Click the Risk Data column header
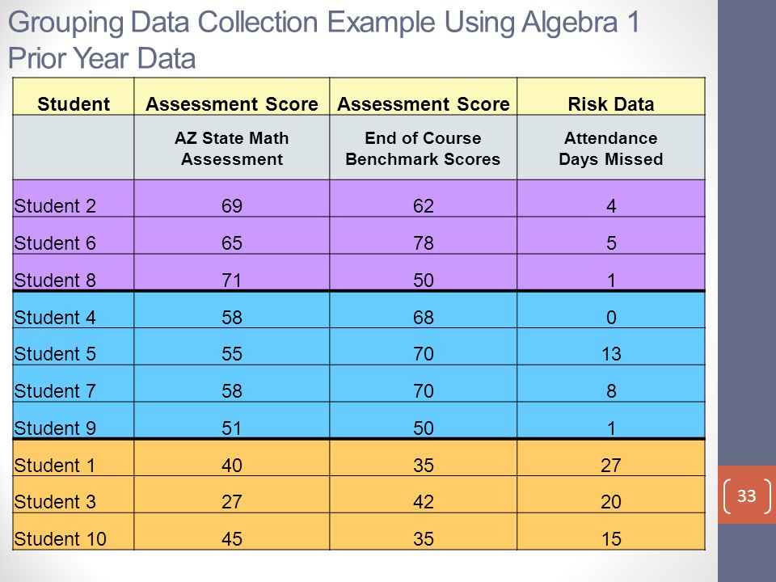 [x=611, y=104]
